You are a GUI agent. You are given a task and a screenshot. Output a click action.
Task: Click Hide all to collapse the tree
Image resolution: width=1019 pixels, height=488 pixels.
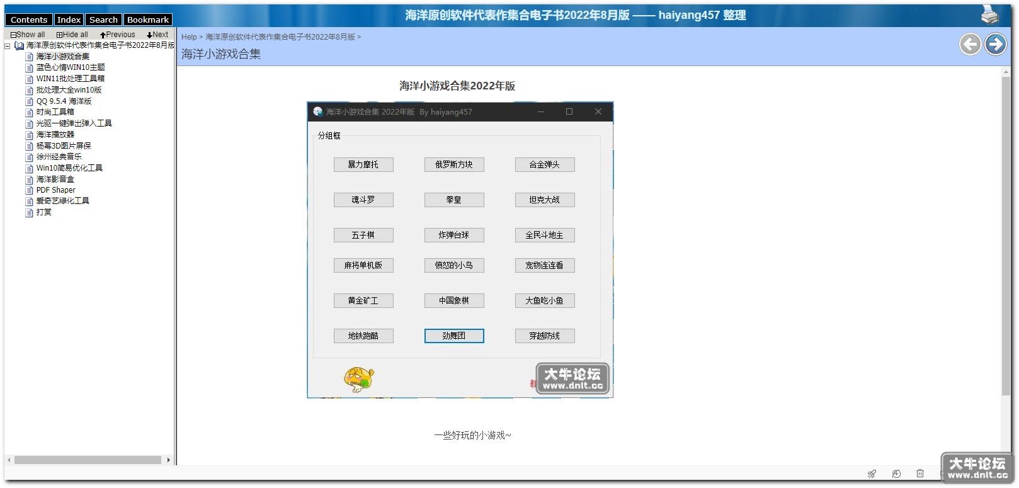point(72,35)
